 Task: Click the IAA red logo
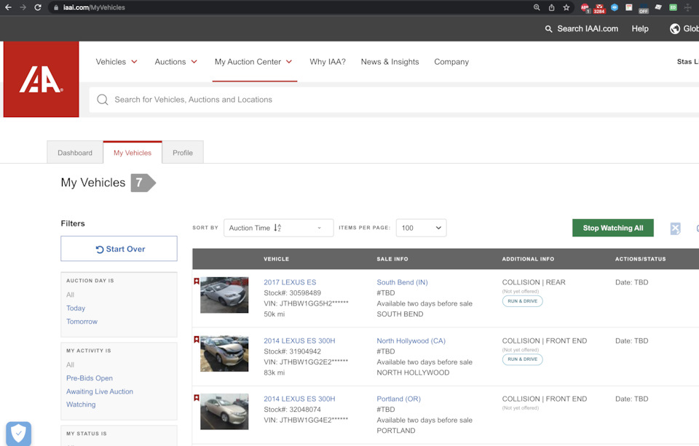point(41,79)
